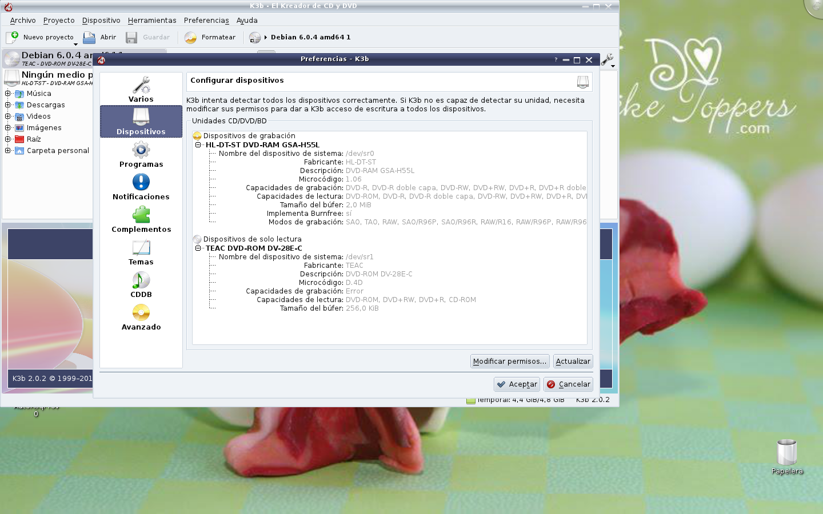Expand the Carpeta personal folder in the tree
Viewport: 823px width, 514px height.
[x=8, y=151]
